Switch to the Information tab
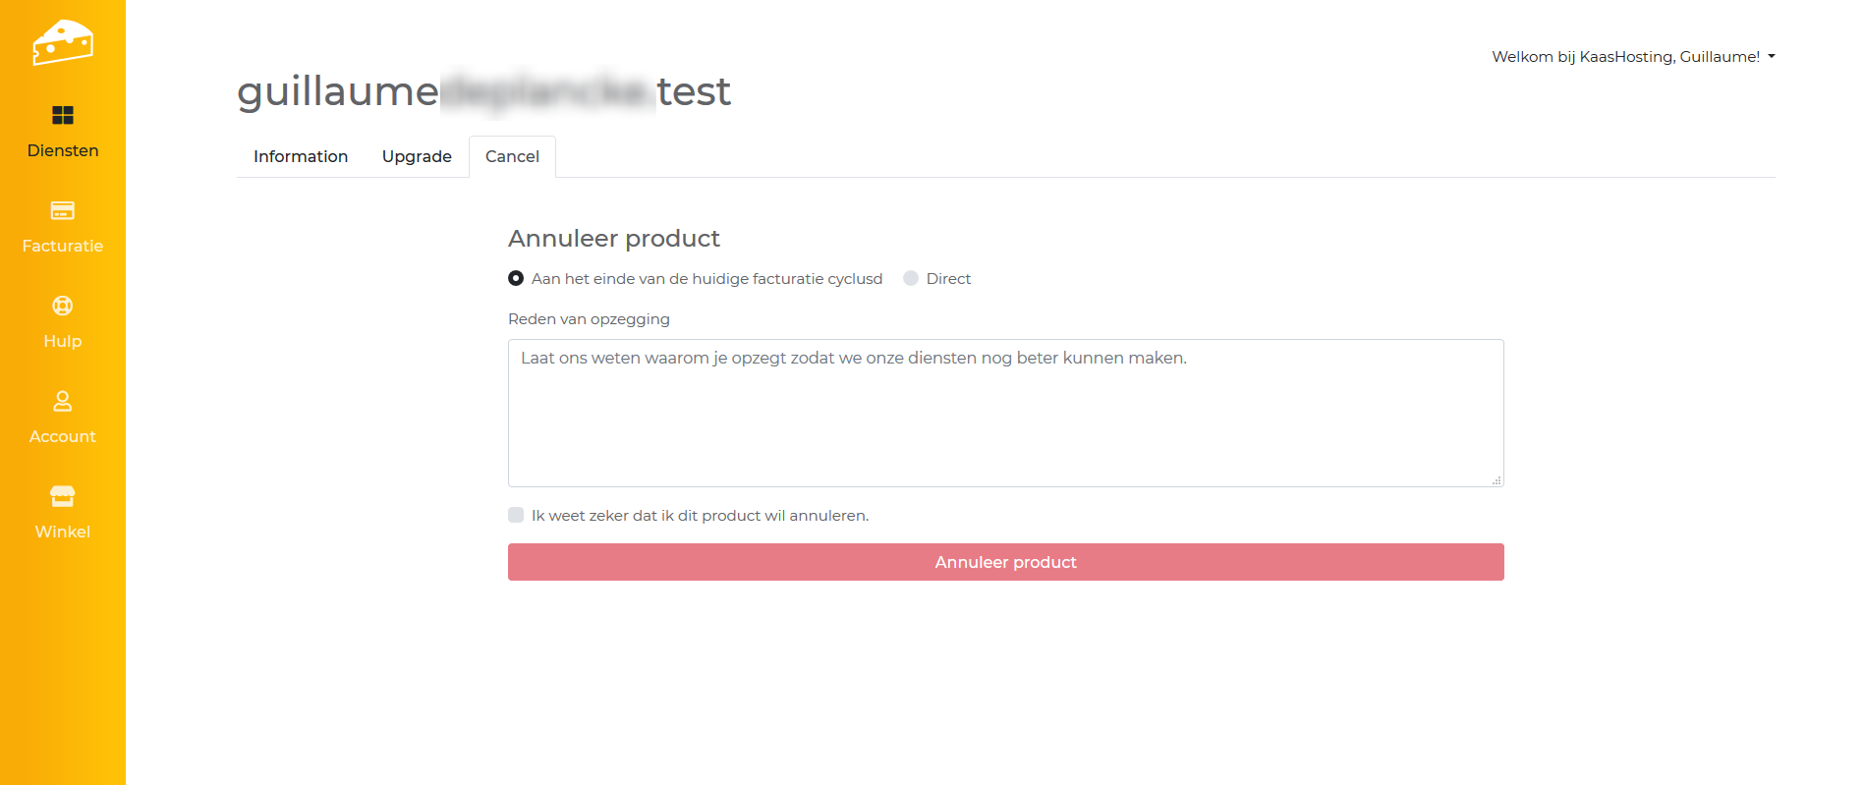This screenshot has width=1864, height=785. pos(301,157)
